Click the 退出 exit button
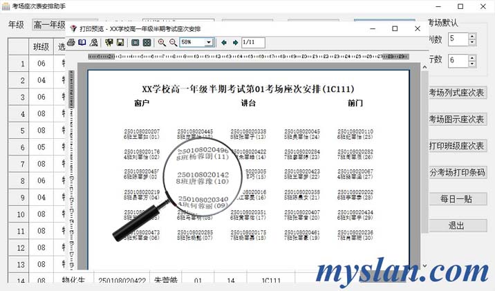495x291 pixels. point(456,225)
